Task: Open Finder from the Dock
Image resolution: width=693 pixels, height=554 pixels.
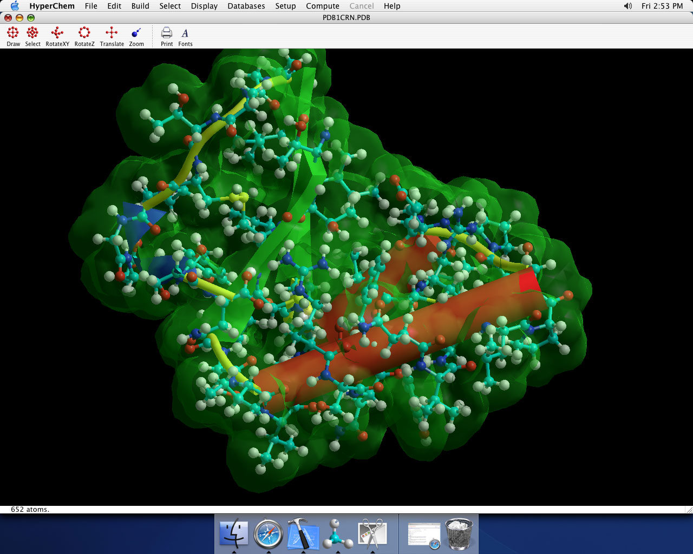Action: coord(234,534)
